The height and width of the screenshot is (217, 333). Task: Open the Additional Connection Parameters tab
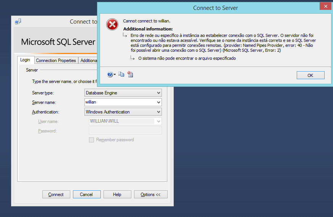pos(88,61)
